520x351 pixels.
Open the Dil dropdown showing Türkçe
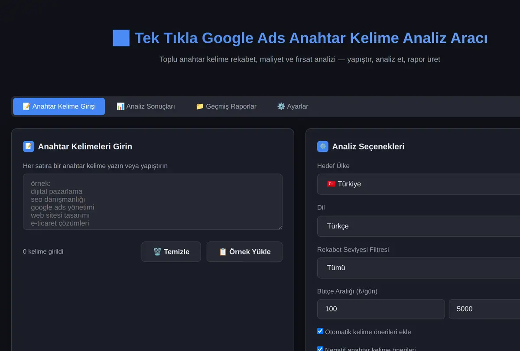(419, 226)
